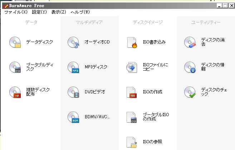The height and width of the screenshot is (150, 235).
Task: Minimize the BurnAware Free window
Action: click(x=219, y=6)
